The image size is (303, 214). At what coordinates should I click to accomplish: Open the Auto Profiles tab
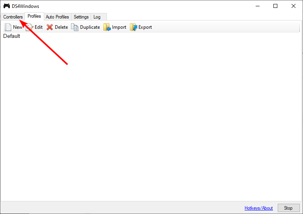point(57,17)
